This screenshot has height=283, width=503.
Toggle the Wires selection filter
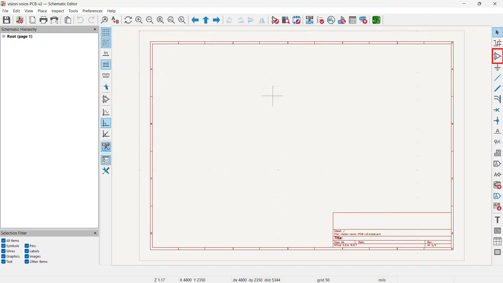coord(3,251)
